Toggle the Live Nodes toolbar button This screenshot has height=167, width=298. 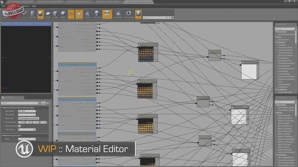click(118, 14)
